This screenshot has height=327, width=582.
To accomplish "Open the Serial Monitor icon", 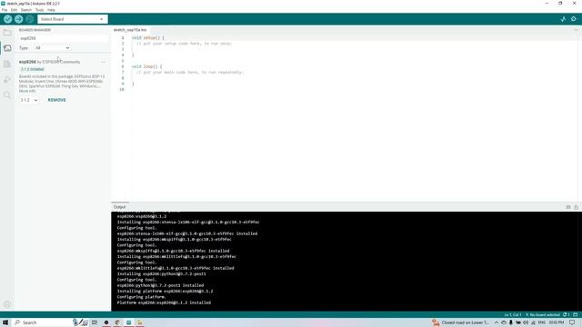I will (x=574, y=19).
